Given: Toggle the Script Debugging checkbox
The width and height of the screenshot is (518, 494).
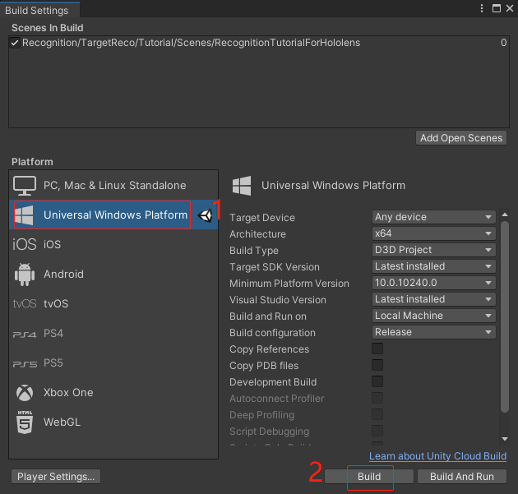Looking at the screenshot, I should [x=377, y=431].
